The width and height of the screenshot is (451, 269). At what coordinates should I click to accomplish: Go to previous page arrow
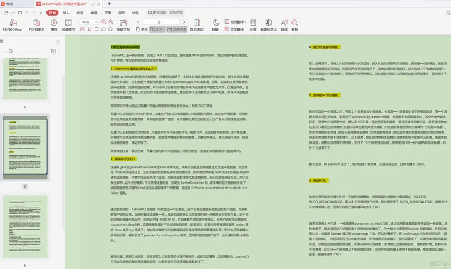[x=138, y=22]
